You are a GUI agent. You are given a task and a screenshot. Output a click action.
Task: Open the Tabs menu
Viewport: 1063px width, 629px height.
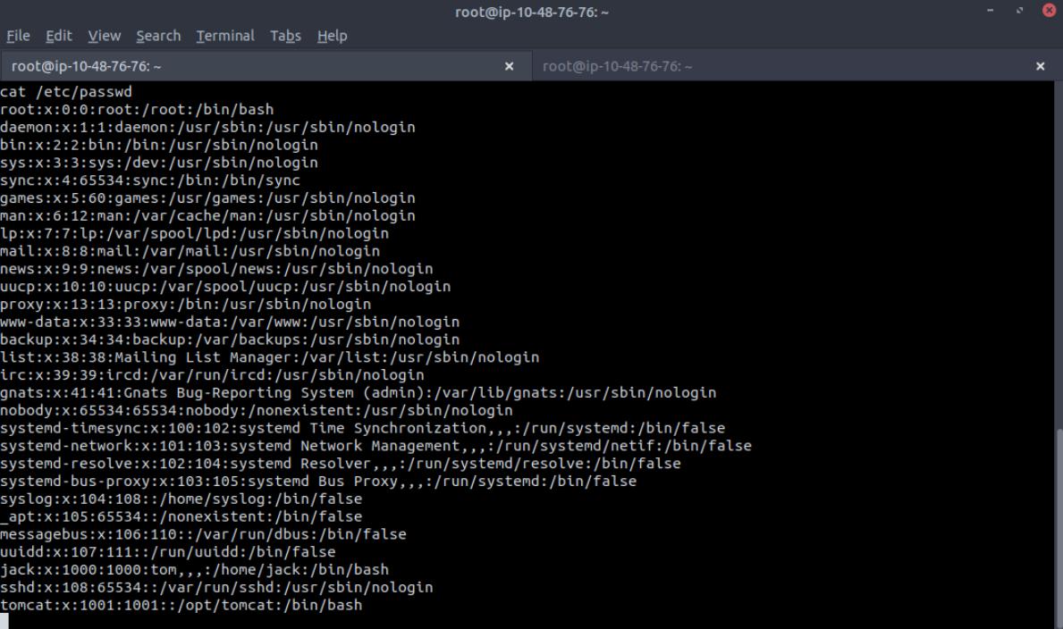pyautogui.click(x=285, y=36)
